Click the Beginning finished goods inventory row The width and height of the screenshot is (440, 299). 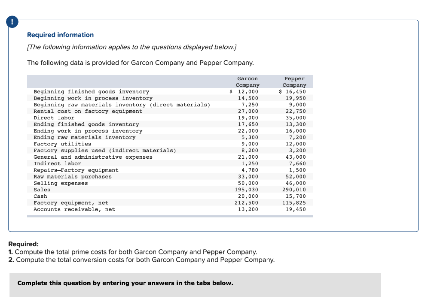coord(91,91)
